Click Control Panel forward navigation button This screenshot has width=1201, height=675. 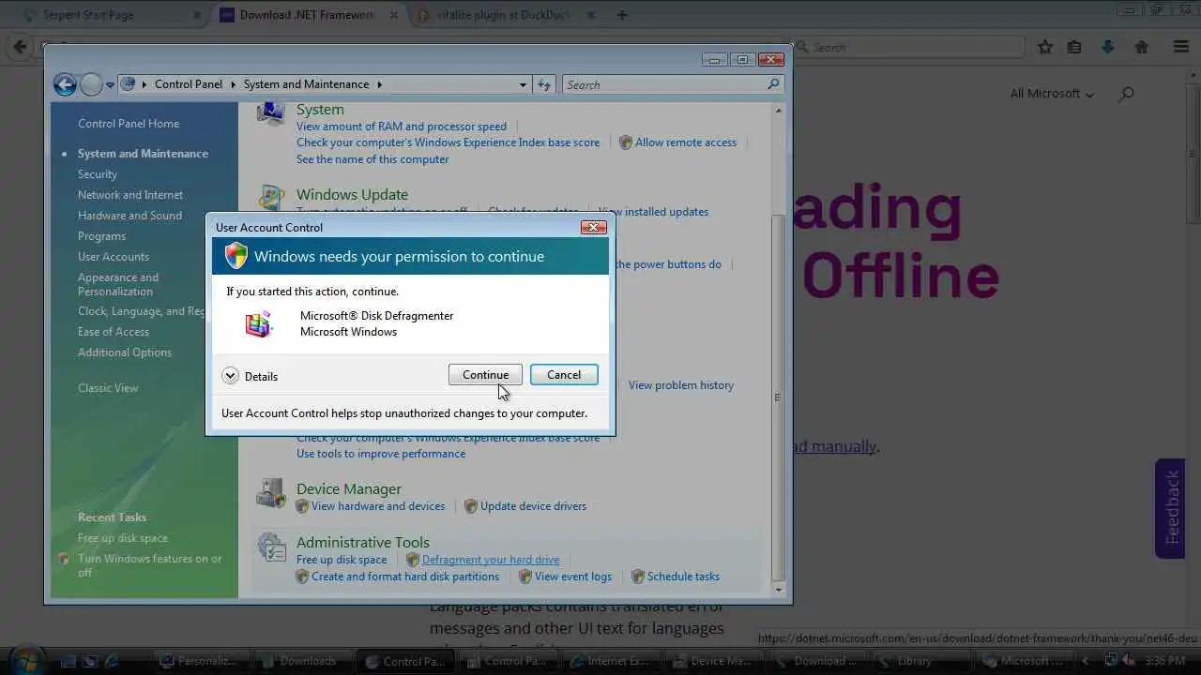pyautogui.click(x=91, y=85)
